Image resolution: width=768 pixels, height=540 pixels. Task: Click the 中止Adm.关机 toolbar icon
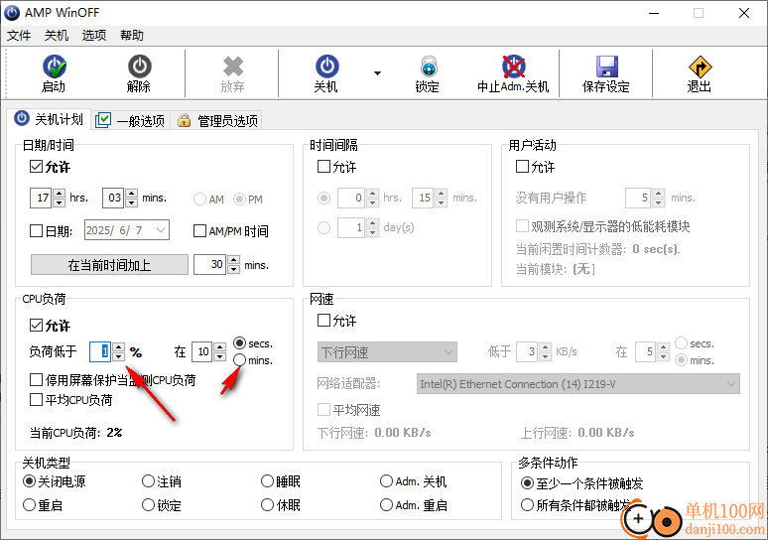[513, 67]
